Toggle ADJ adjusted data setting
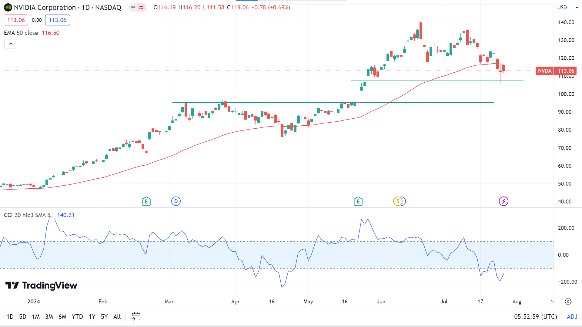 click(572, 317)
